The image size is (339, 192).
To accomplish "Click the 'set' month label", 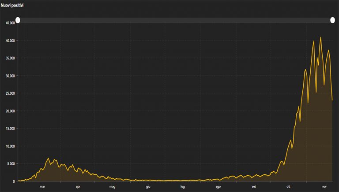I will click(254, 186).
